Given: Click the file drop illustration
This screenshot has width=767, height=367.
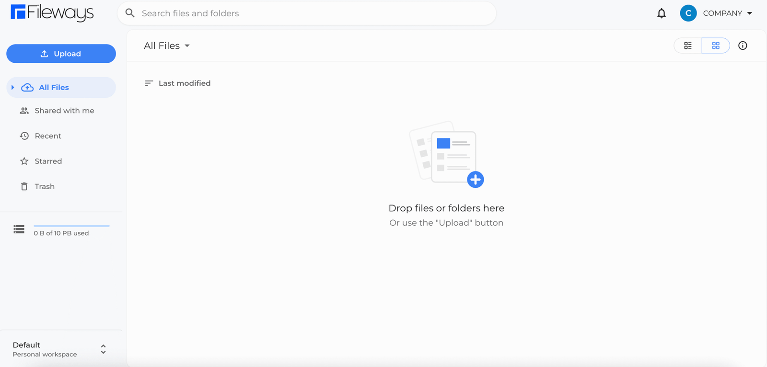Looking at the screenshot, I should [446, 154].
